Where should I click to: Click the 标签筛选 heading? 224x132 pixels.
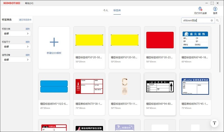click(7, 20)
